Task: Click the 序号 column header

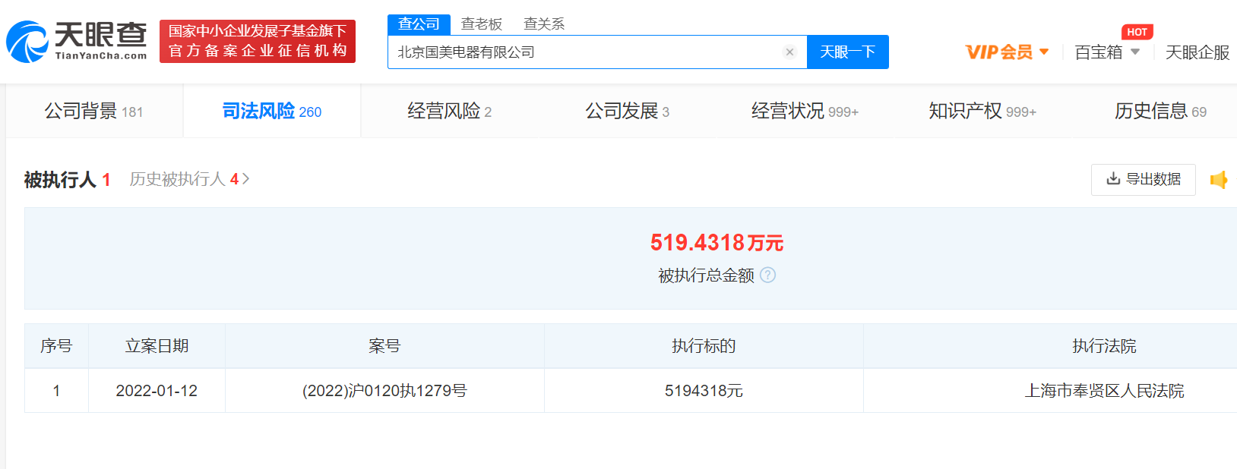Action: click(x=56, y=346)
